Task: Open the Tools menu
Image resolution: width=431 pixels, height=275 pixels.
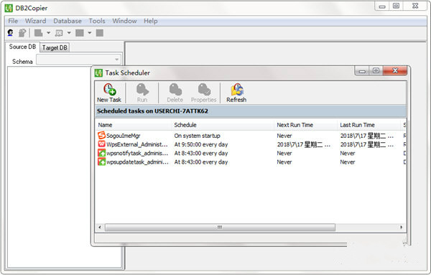Action: coord(97,21)
